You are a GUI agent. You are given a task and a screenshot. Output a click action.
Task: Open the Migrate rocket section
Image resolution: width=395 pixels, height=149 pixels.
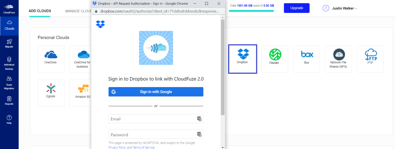[9, 43]
